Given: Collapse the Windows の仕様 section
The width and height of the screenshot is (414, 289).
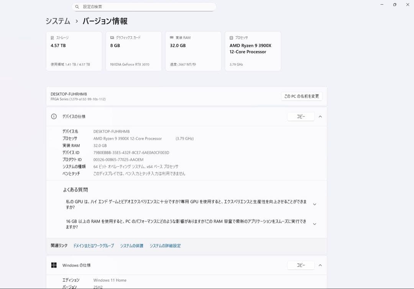Looking at the screenshot, I should point(320,265).
